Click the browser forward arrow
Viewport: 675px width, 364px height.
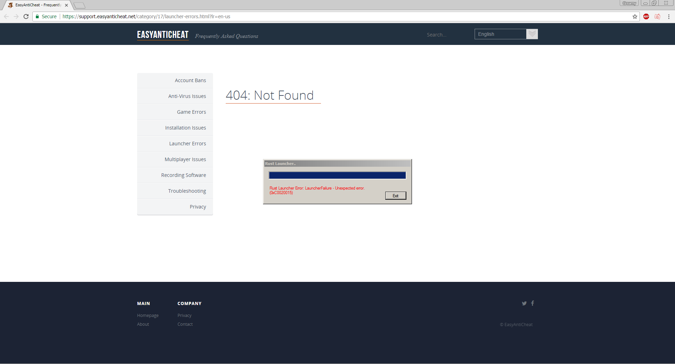tap(16, 16)
